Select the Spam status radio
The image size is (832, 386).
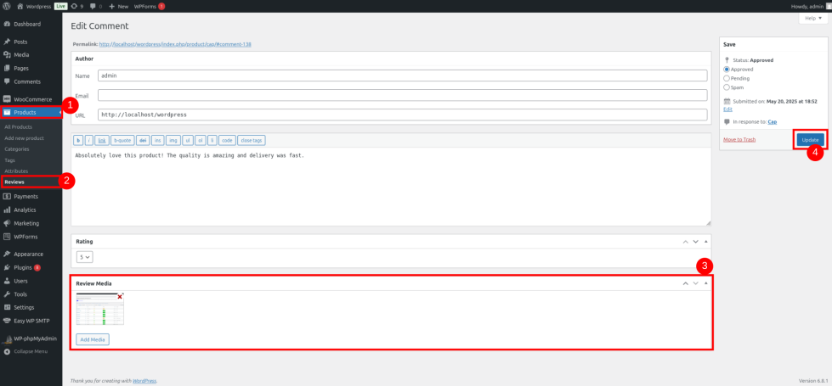727,87
